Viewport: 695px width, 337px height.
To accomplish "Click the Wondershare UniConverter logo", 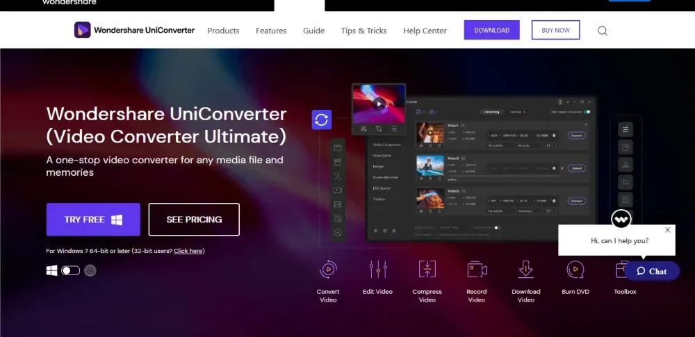I will pyautogui.click(x=134, y=31).
